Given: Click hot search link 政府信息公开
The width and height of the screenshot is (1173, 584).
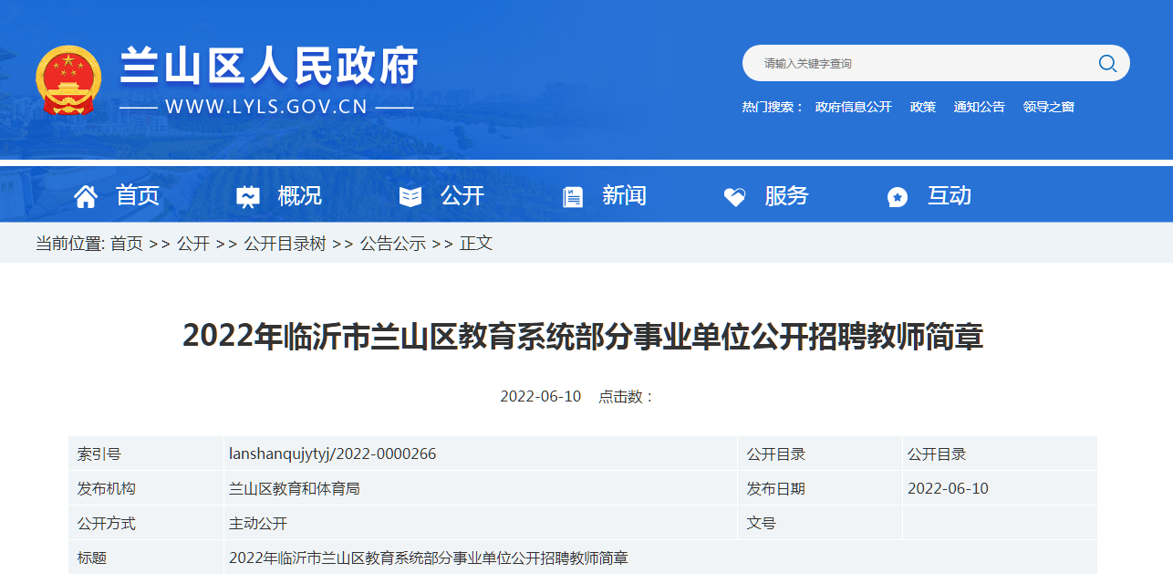Looking at the screenshot, I should click(x=854, y=107).
